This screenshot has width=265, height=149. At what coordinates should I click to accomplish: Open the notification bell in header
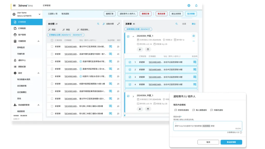coord(196,5)
